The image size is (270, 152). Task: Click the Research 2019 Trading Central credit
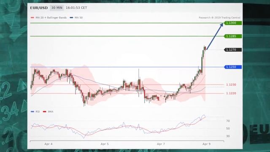click(219, 18)
